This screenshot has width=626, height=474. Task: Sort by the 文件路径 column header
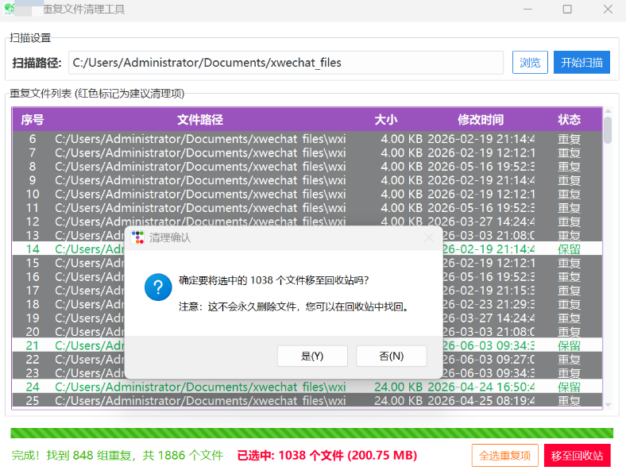[x=200, y=120]
